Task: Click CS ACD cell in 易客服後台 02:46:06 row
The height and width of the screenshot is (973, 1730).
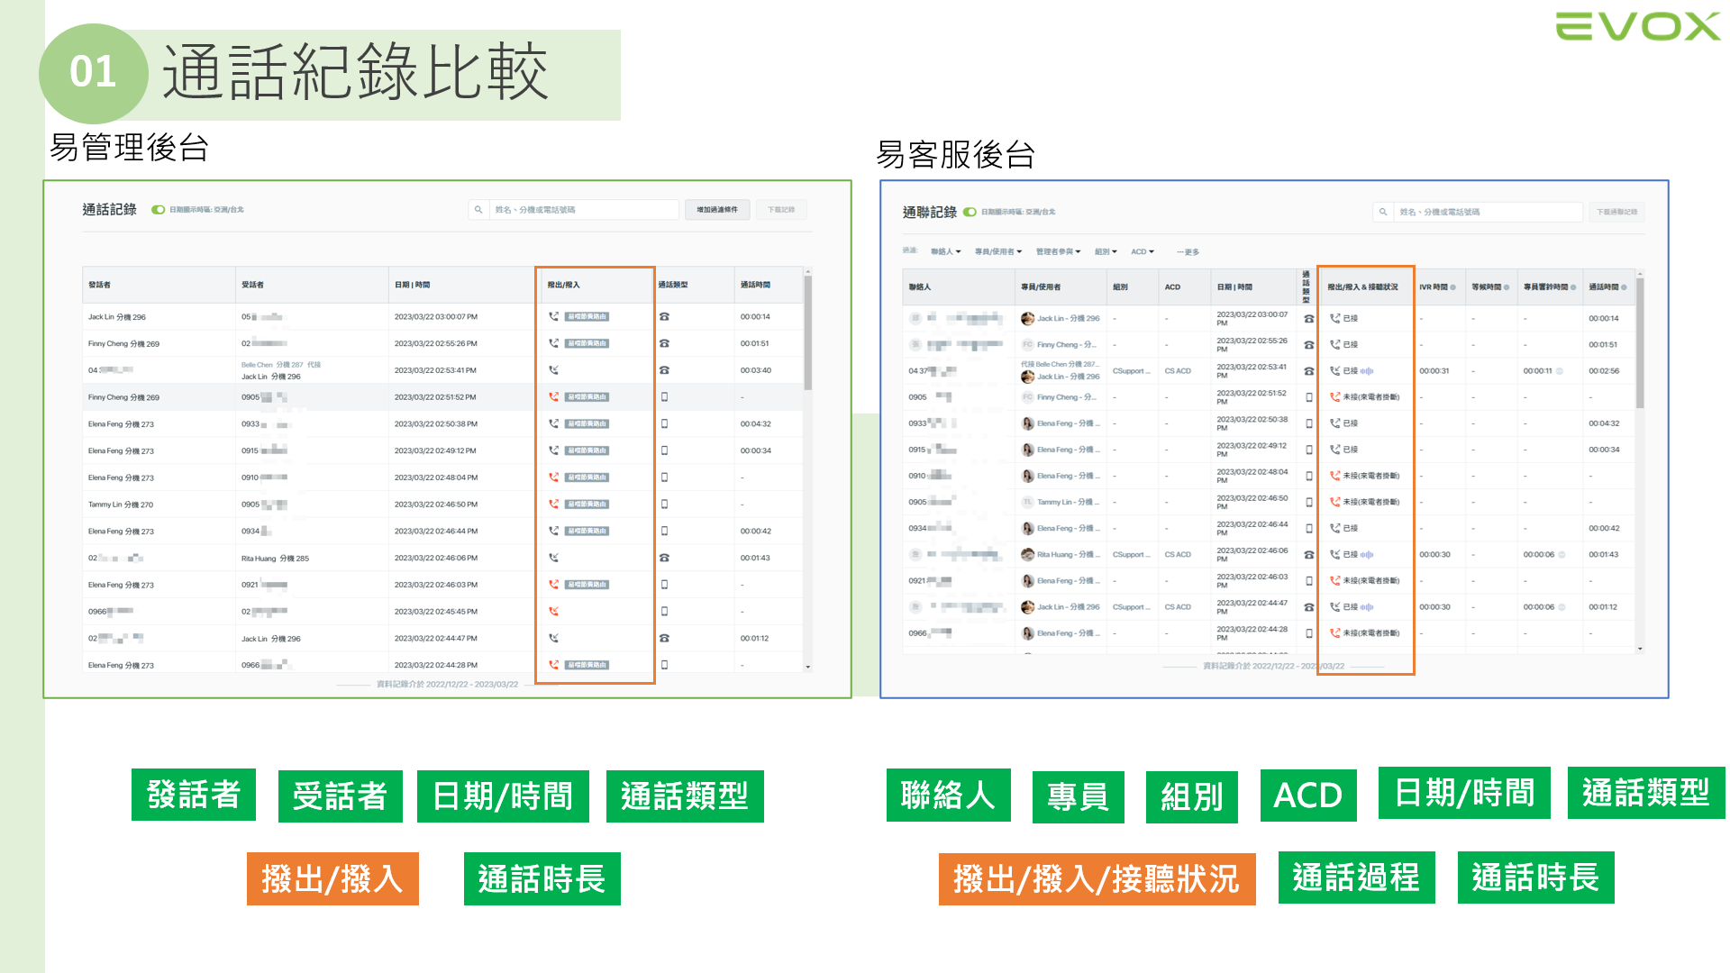Action: pos(1178,555)
